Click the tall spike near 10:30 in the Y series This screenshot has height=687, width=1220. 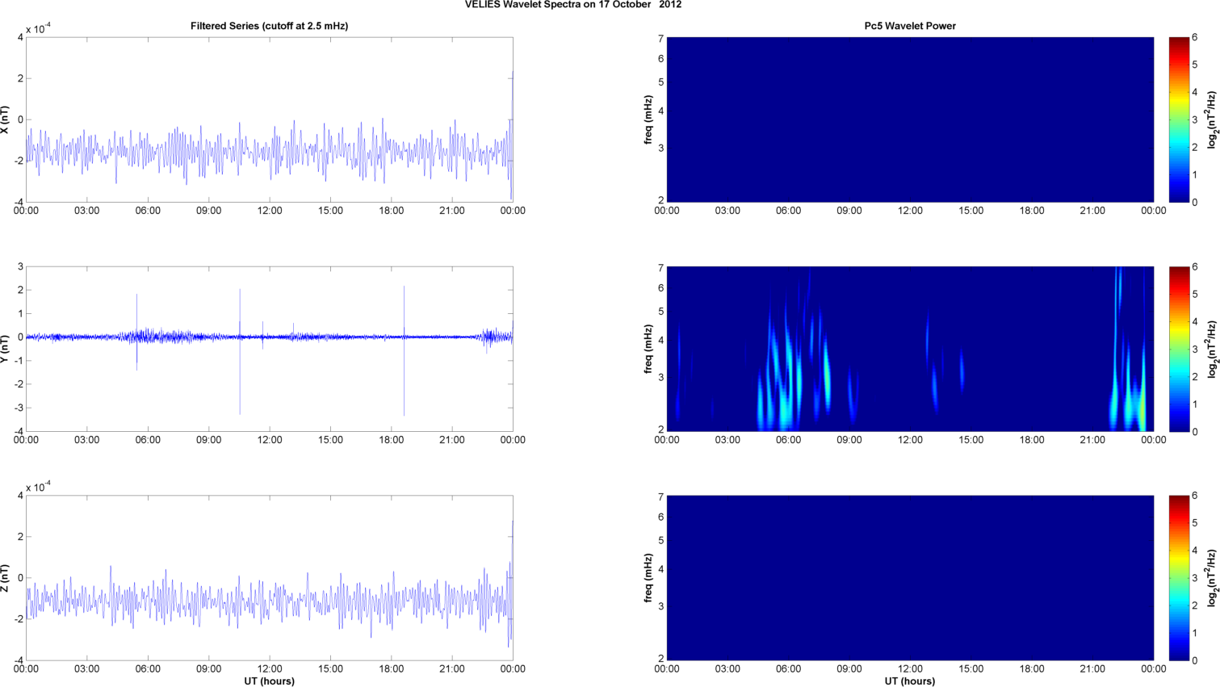coord(240,351)
